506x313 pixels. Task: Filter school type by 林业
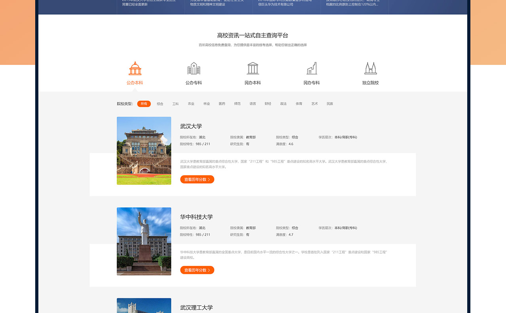[x=207, y=104]
